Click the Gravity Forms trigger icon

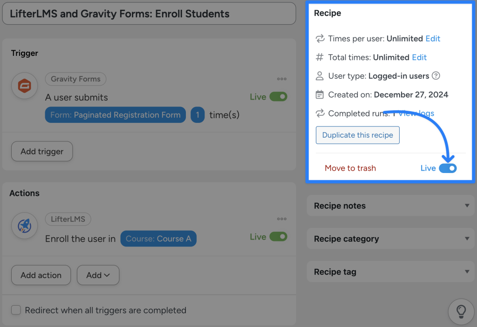click(x=24, y=86)
